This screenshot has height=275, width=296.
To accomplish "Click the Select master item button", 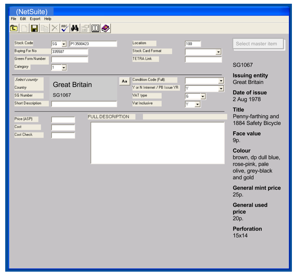I will (258, 44).
